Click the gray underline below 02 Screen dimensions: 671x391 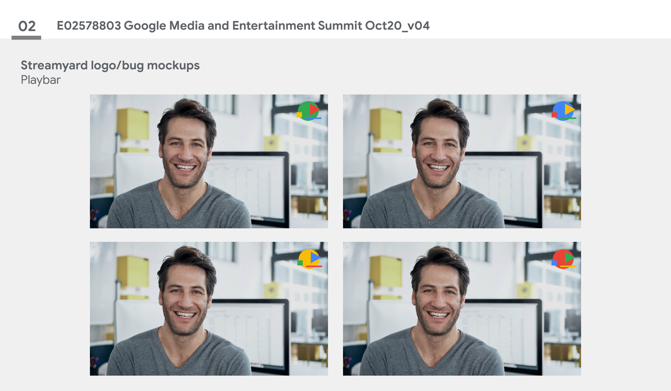(26, 38)
